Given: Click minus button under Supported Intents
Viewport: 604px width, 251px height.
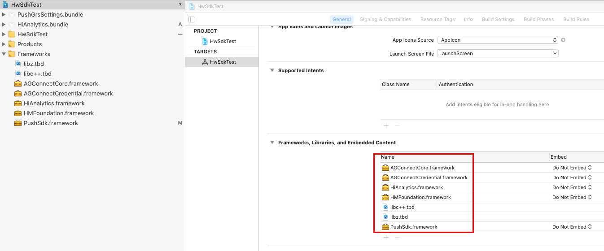Looking at the screenshot, I should (x=397, y=125).
